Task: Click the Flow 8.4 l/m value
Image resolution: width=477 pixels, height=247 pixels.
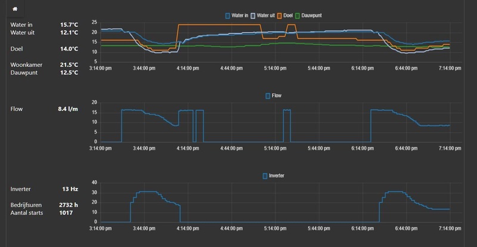Action: [68, 109]
